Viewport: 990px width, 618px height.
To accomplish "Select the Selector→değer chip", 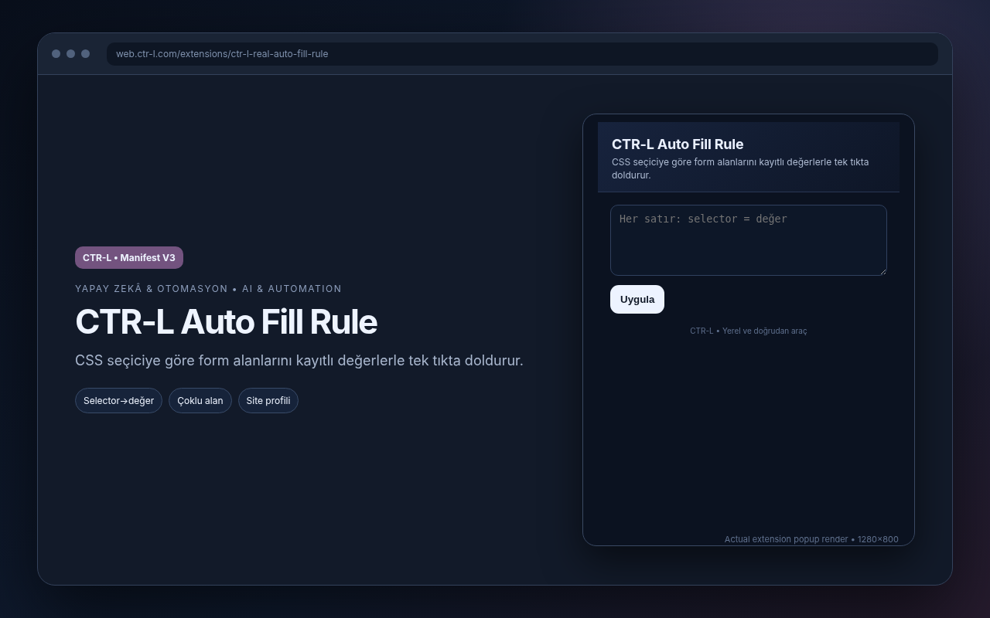I will click(x=118, y=401).
